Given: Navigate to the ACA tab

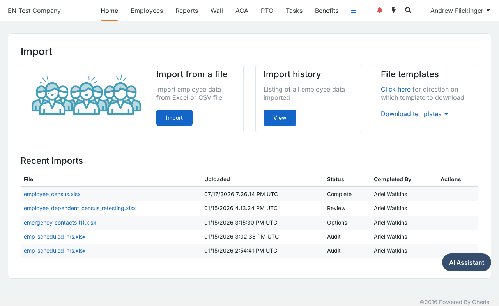Looking at the screenshot, I should (242, 11).
